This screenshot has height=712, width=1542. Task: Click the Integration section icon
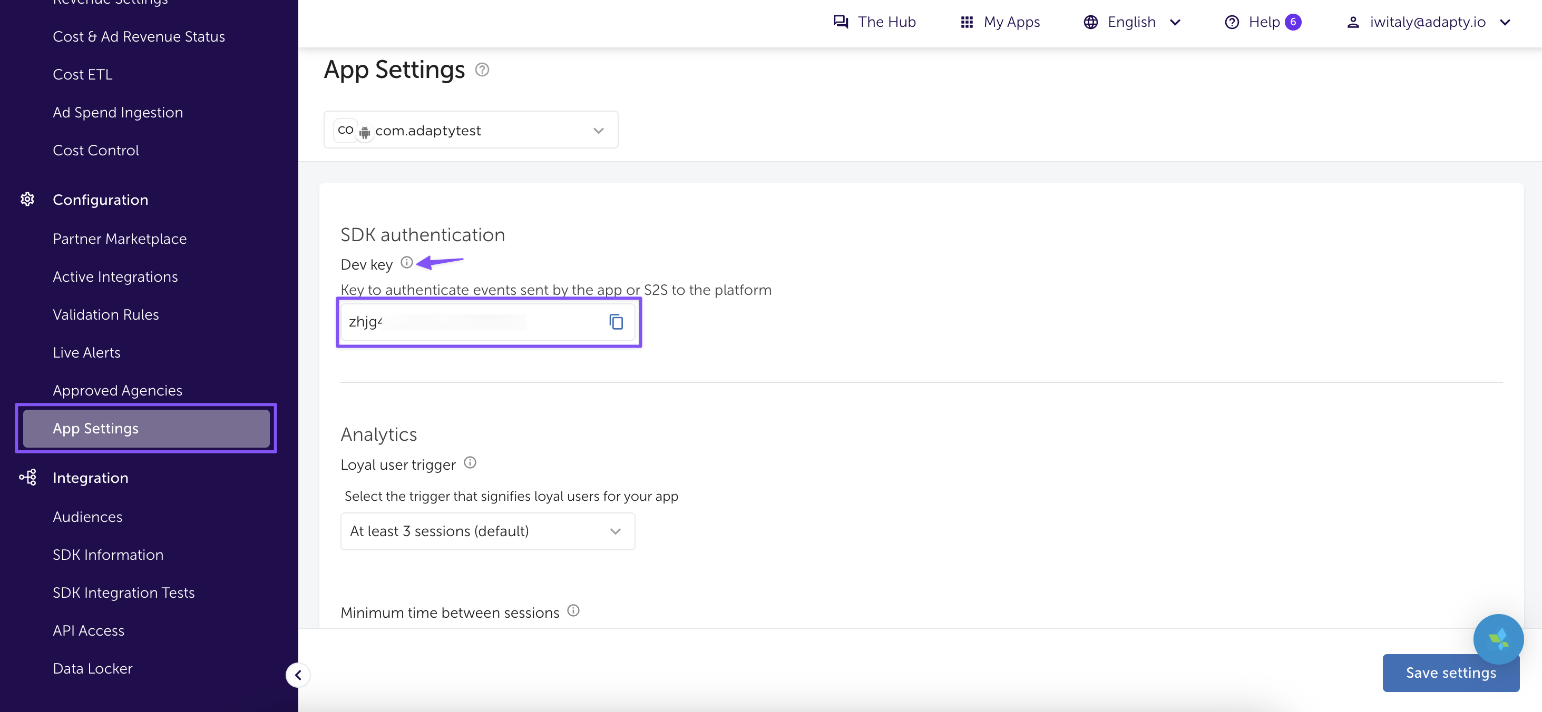click(x=27, y=477)
